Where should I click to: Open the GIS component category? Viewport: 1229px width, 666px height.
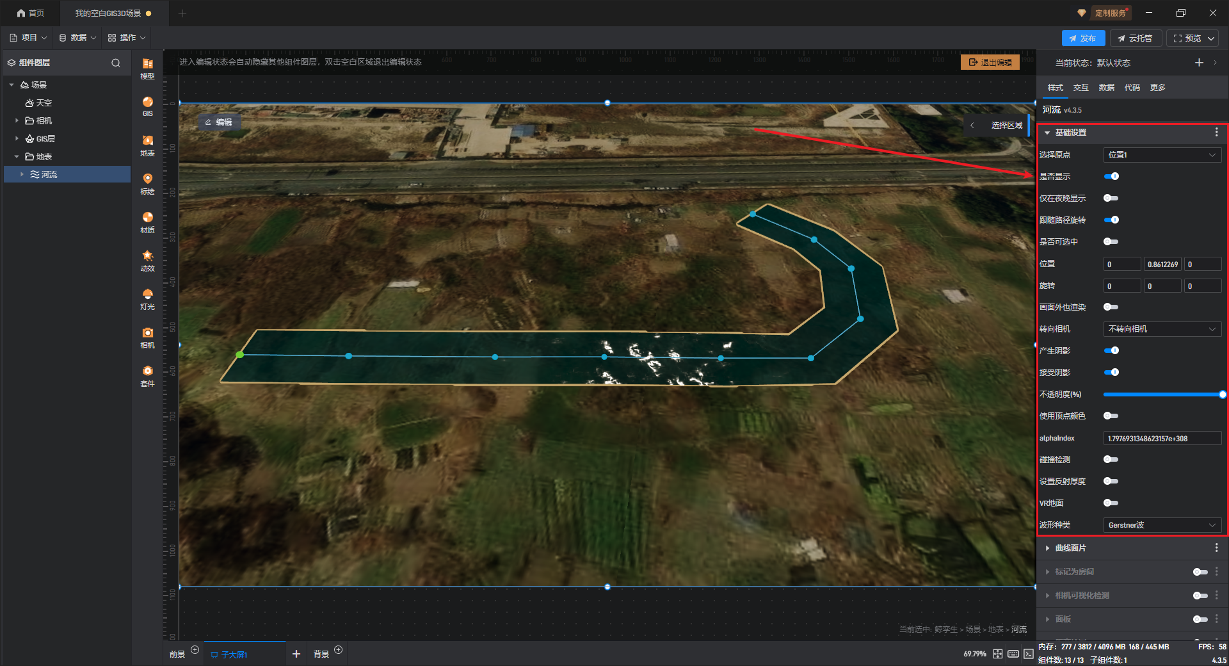147,106
